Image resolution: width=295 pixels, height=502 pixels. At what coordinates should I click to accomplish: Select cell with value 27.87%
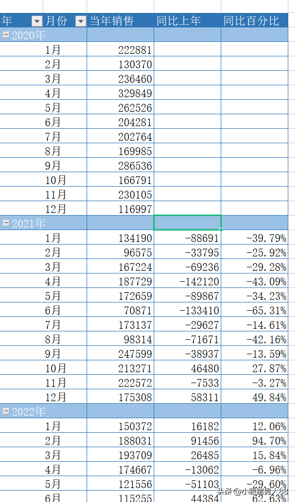click(x=254, y=368)
